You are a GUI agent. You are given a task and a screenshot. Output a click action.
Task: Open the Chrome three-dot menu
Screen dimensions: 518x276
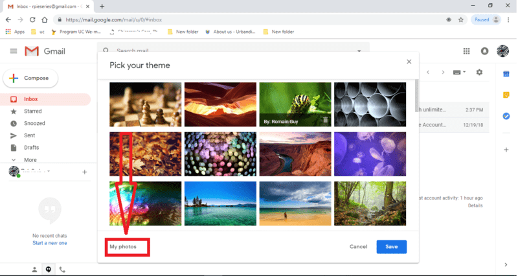(x=508, y=20)
